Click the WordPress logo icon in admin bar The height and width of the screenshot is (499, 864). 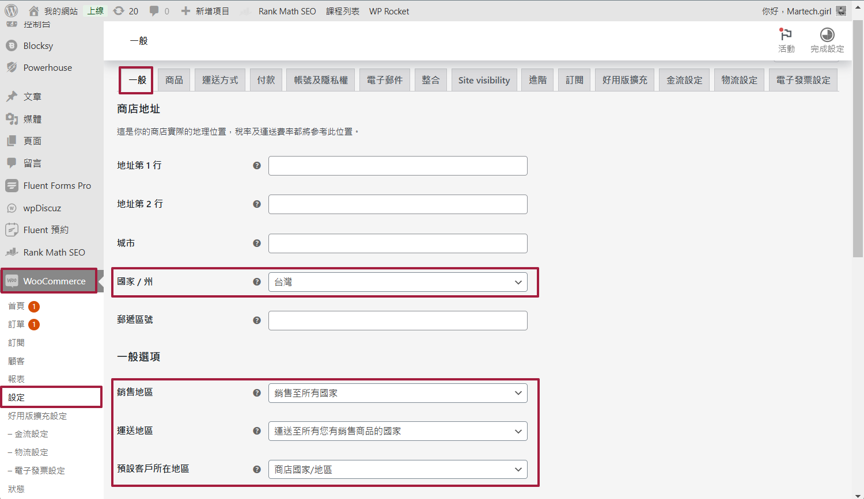click(11, 11)
